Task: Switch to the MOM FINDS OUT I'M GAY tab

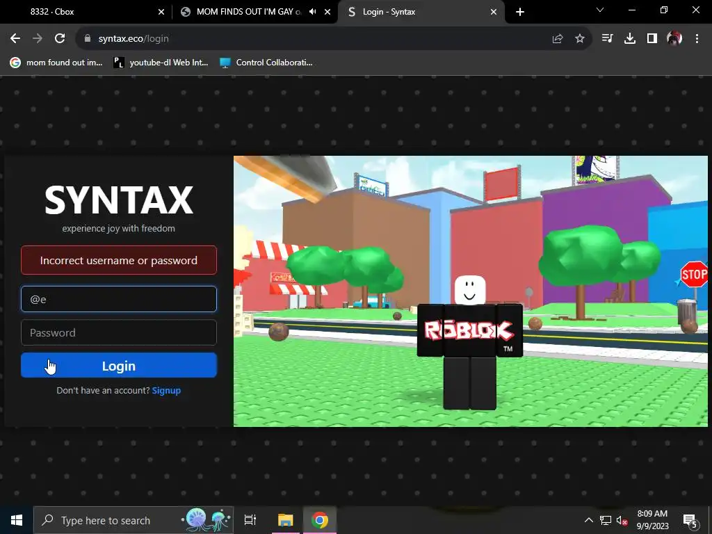Action: [254, 12]
